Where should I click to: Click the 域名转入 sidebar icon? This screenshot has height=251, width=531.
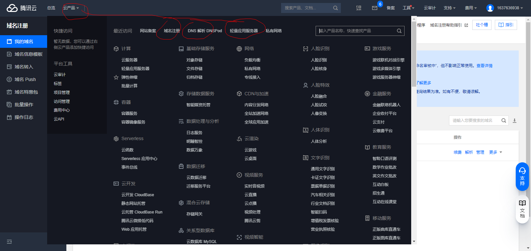(9, 67)
